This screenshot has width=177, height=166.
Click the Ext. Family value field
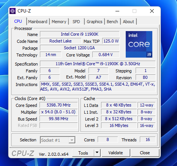pos(50,77)
